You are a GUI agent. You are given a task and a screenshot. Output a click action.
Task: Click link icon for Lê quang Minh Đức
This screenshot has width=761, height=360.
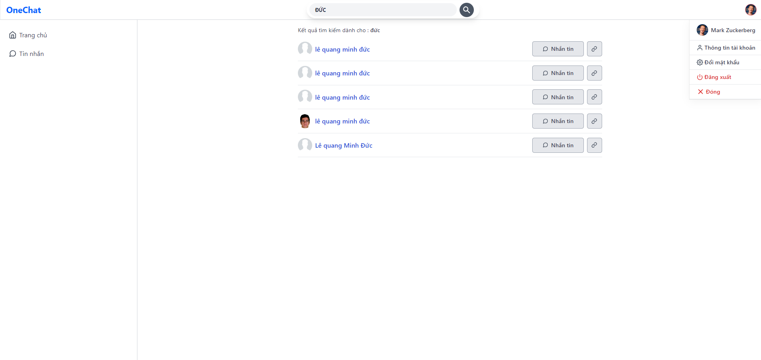[x=594, y=145]
